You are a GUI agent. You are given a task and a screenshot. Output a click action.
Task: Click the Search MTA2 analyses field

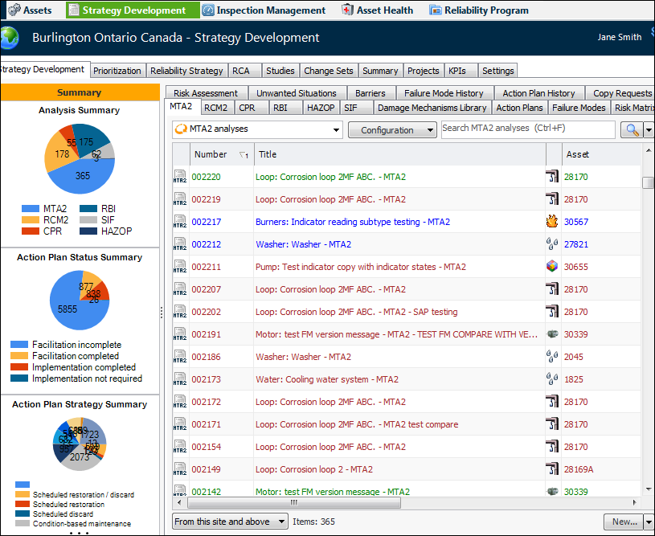[x=527, y=129]
